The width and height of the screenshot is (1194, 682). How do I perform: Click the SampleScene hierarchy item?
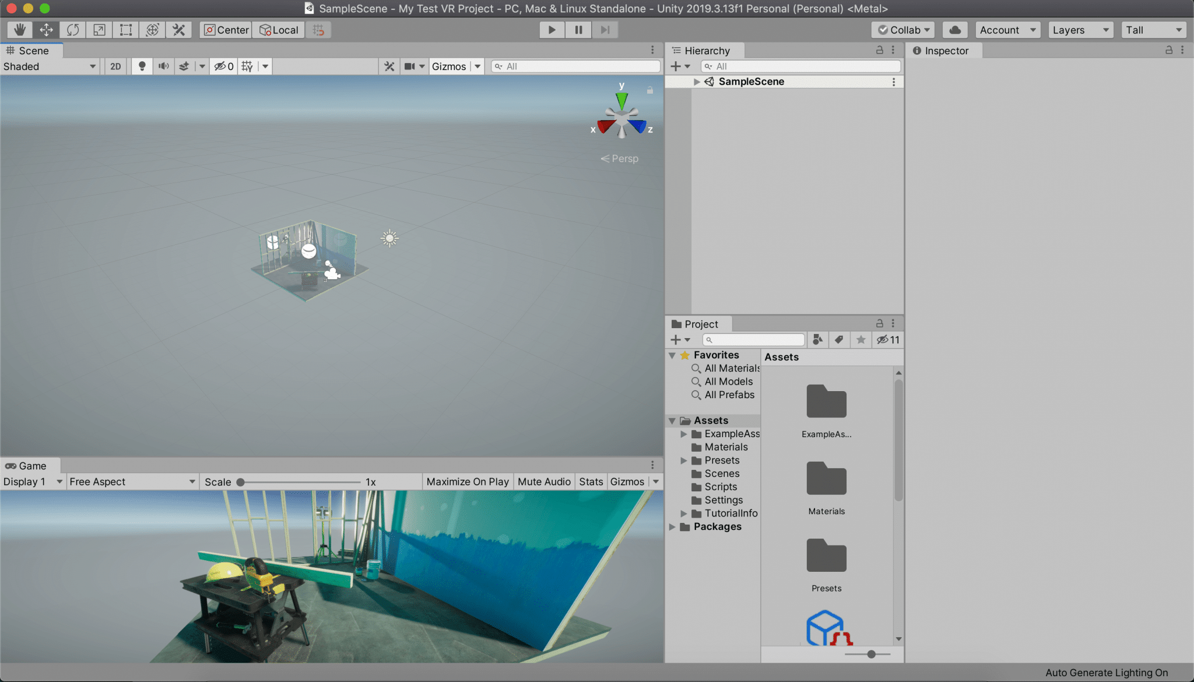(x=751, y=81)
